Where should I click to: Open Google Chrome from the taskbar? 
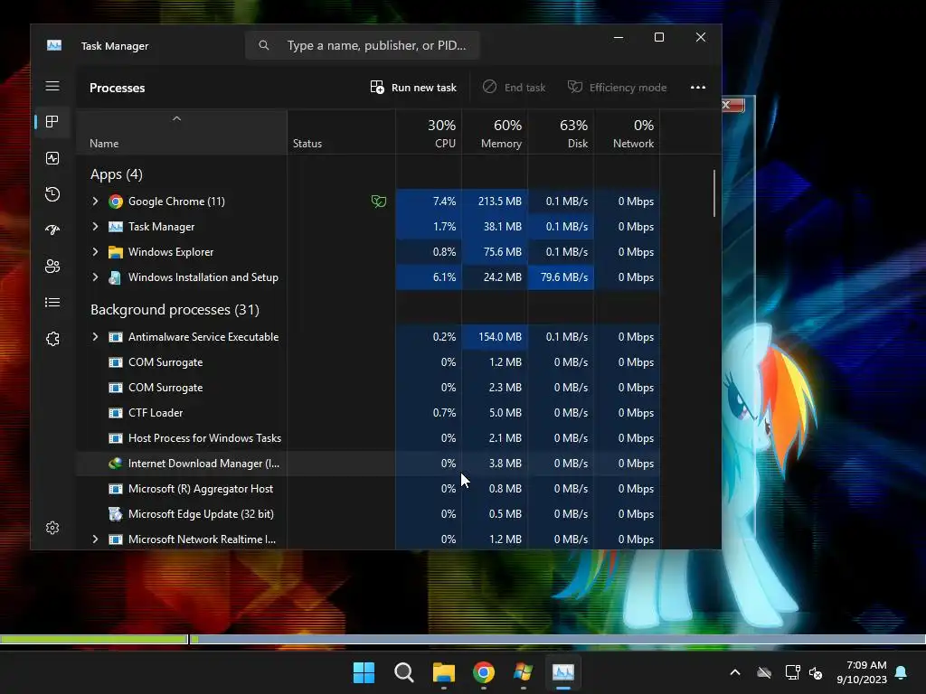tap(484, 672)
